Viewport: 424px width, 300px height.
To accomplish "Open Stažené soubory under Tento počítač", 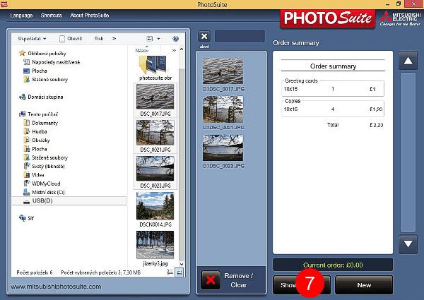I will tap(45, 157).
